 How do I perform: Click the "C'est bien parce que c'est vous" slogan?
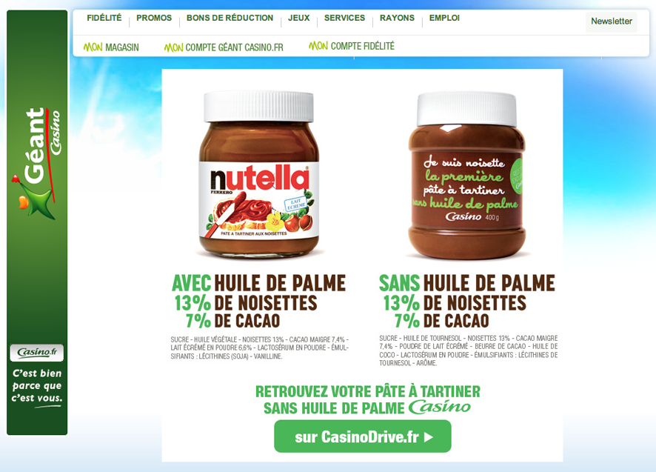tap(37, 386)
